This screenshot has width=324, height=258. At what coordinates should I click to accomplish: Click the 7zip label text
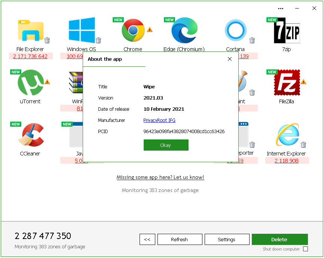tap(286, 49)
